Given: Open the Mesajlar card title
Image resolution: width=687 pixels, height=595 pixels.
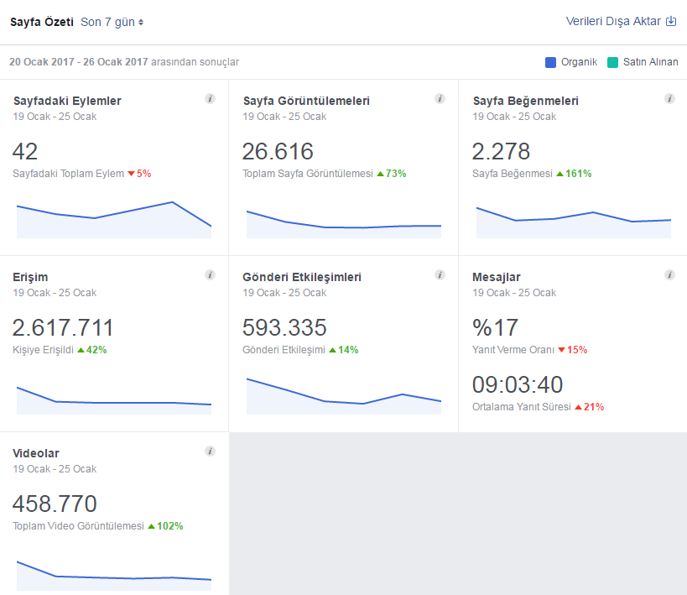Looking at the screenshot, I should pyautogui.click(x=497, y=277).
